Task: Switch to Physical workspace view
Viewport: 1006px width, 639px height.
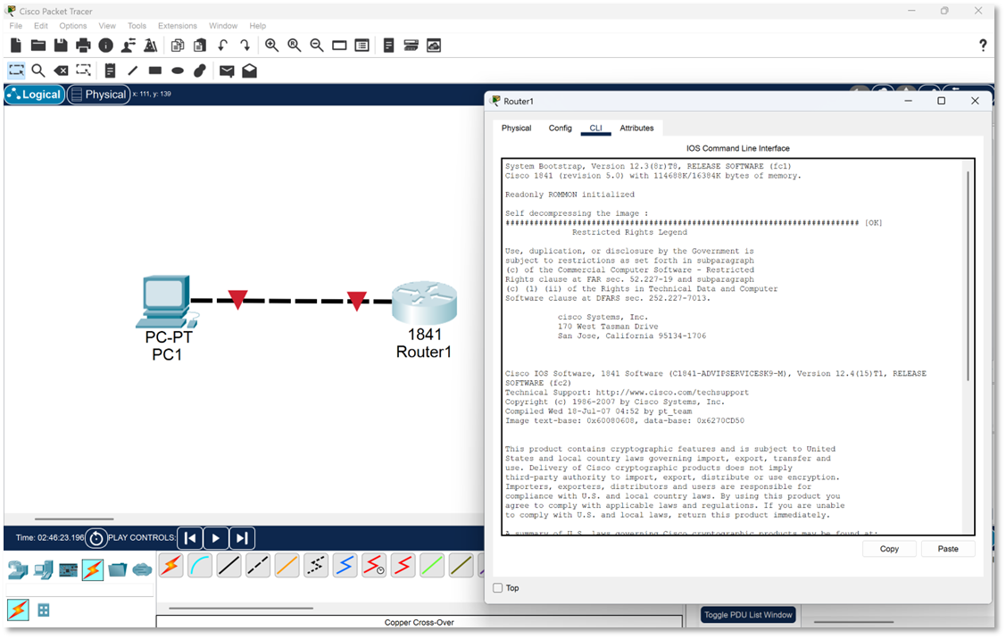Action: coord(99,95)
